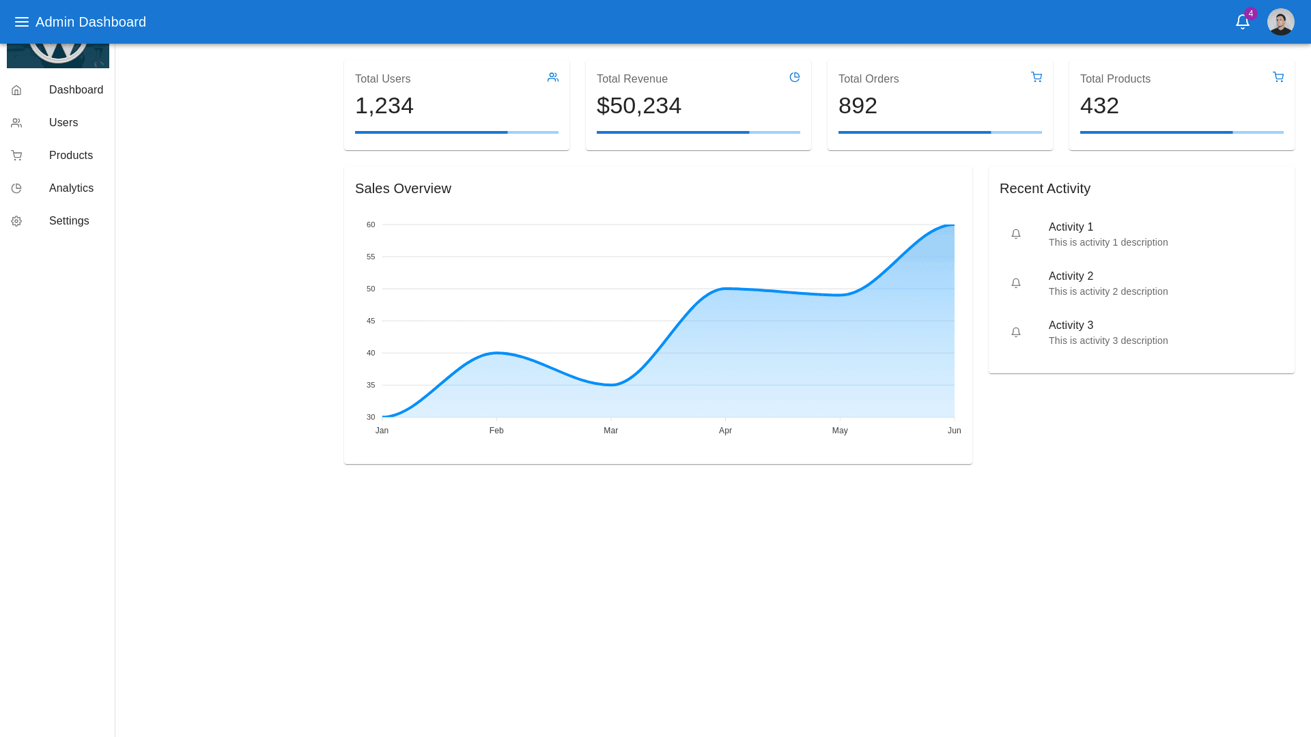This screenshot has width=1311, height=737.
Task: Click the user profile avatar
Action: coord(1280,22)
